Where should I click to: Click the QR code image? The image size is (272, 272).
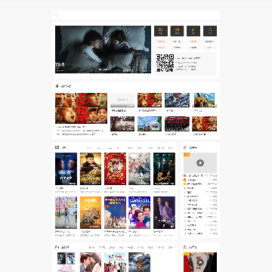coord(165,63)
